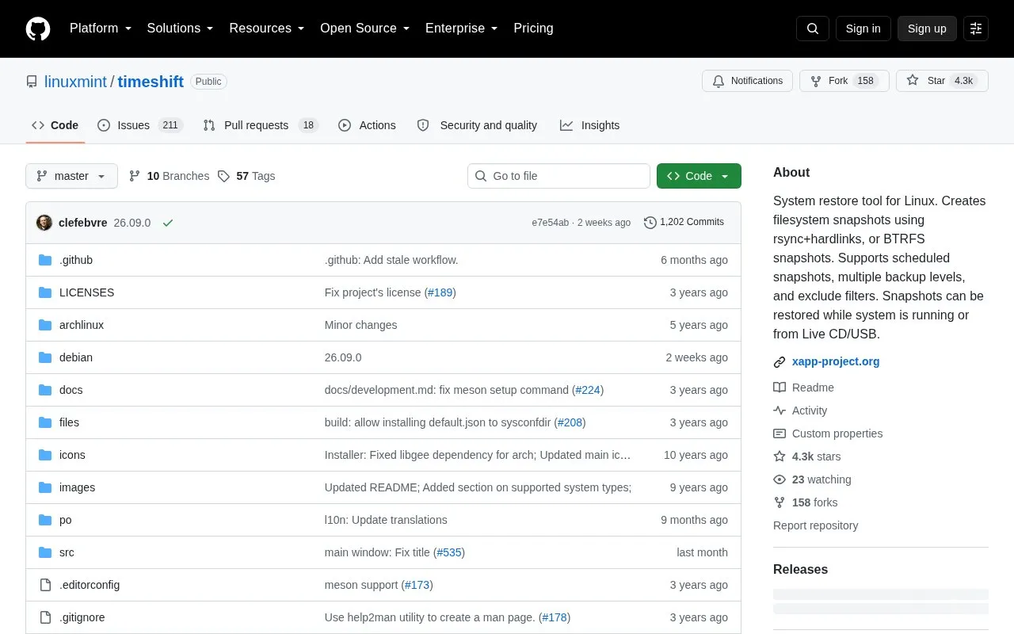This screenshot has width=1014, height=634.
Task: Click the Sign up button
Action: 927,29
